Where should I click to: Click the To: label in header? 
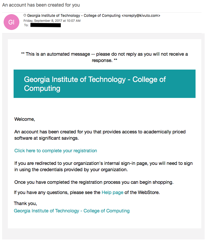click(26, 25)
